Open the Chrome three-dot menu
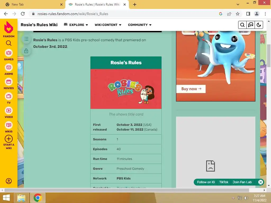 [265, 14]
